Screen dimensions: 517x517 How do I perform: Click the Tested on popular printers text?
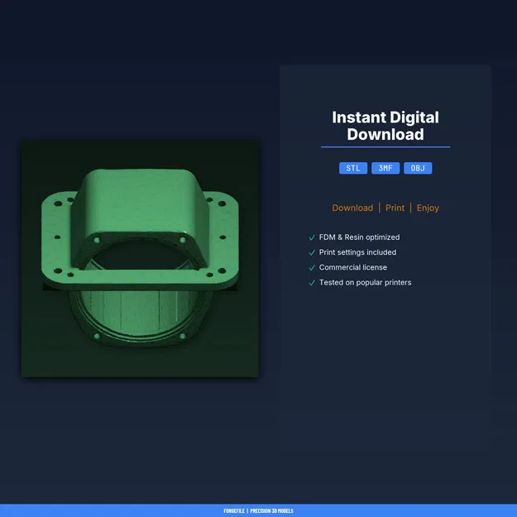(x=365, y=283)
